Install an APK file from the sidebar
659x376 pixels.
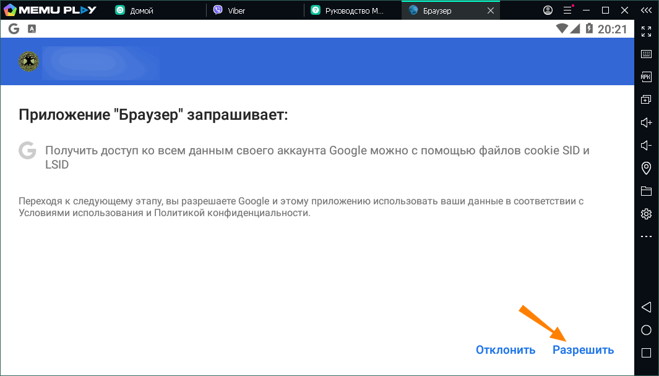(x=646, y=77)
